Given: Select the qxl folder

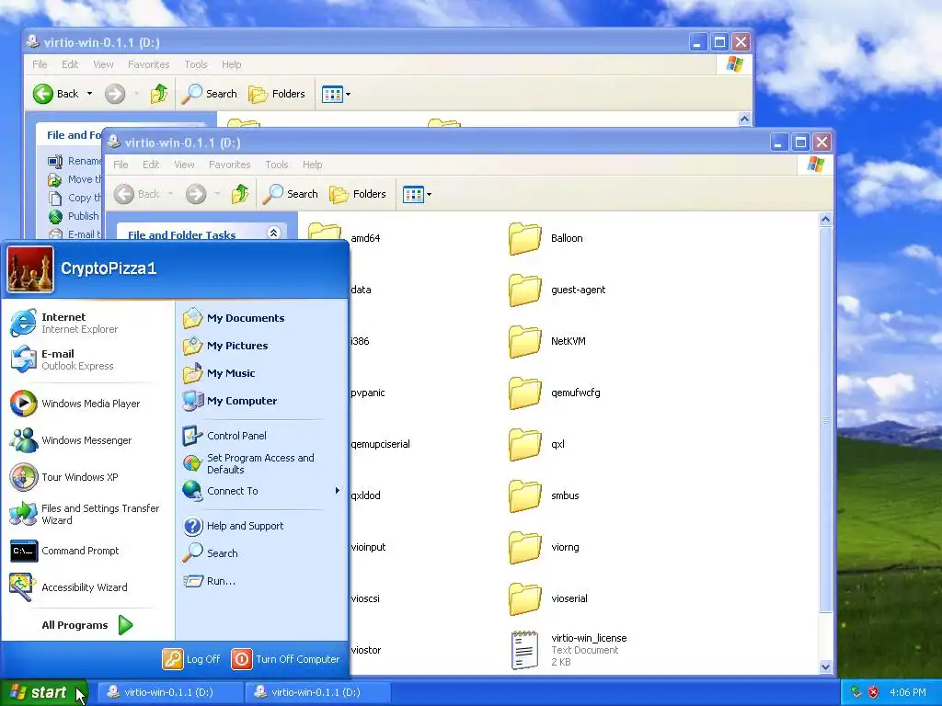Looking at the screenshot, I should point(536,444).
